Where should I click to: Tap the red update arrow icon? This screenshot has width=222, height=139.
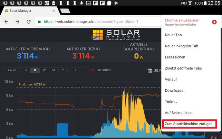pyautogui.click(x=214, y=22)
